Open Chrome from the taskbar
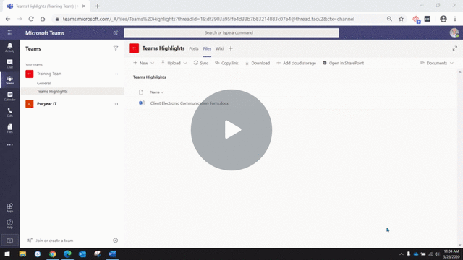Viewport: 463px width, 260px height. coord(53,253)
